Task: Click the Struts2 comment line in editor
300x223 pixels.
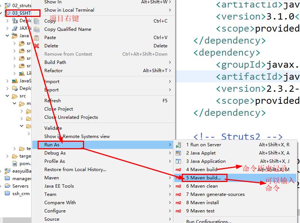Action: click(x=238, y=137)
